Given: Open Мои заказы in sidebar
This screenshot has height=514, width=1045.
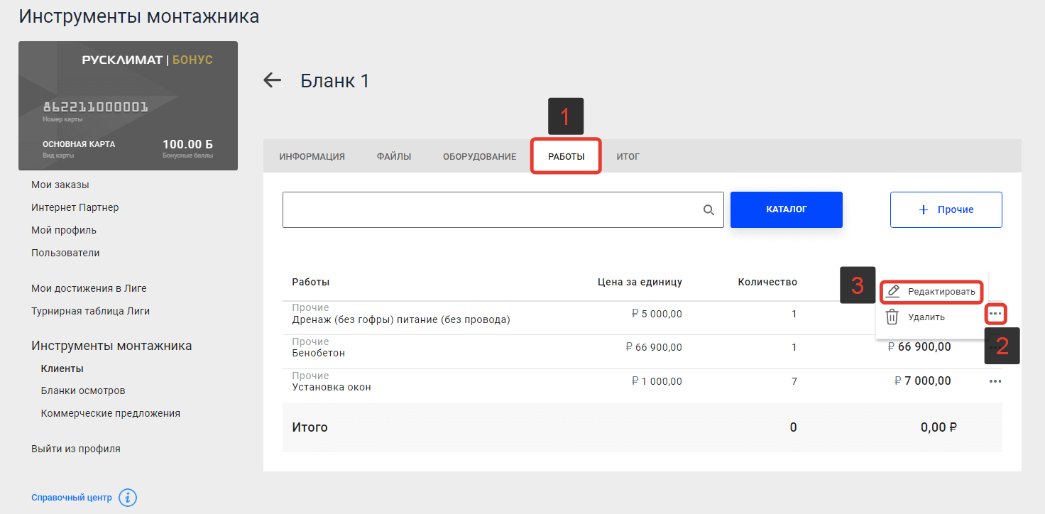Looking at the screenshot, I should pos(60,185).
